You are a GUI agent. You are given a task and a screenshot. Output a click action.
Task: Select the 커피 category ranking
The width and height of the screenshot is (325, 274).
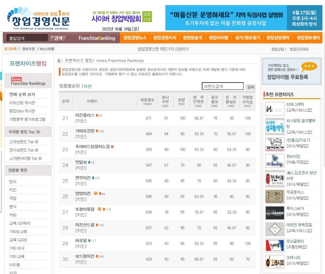pos(13,215)
